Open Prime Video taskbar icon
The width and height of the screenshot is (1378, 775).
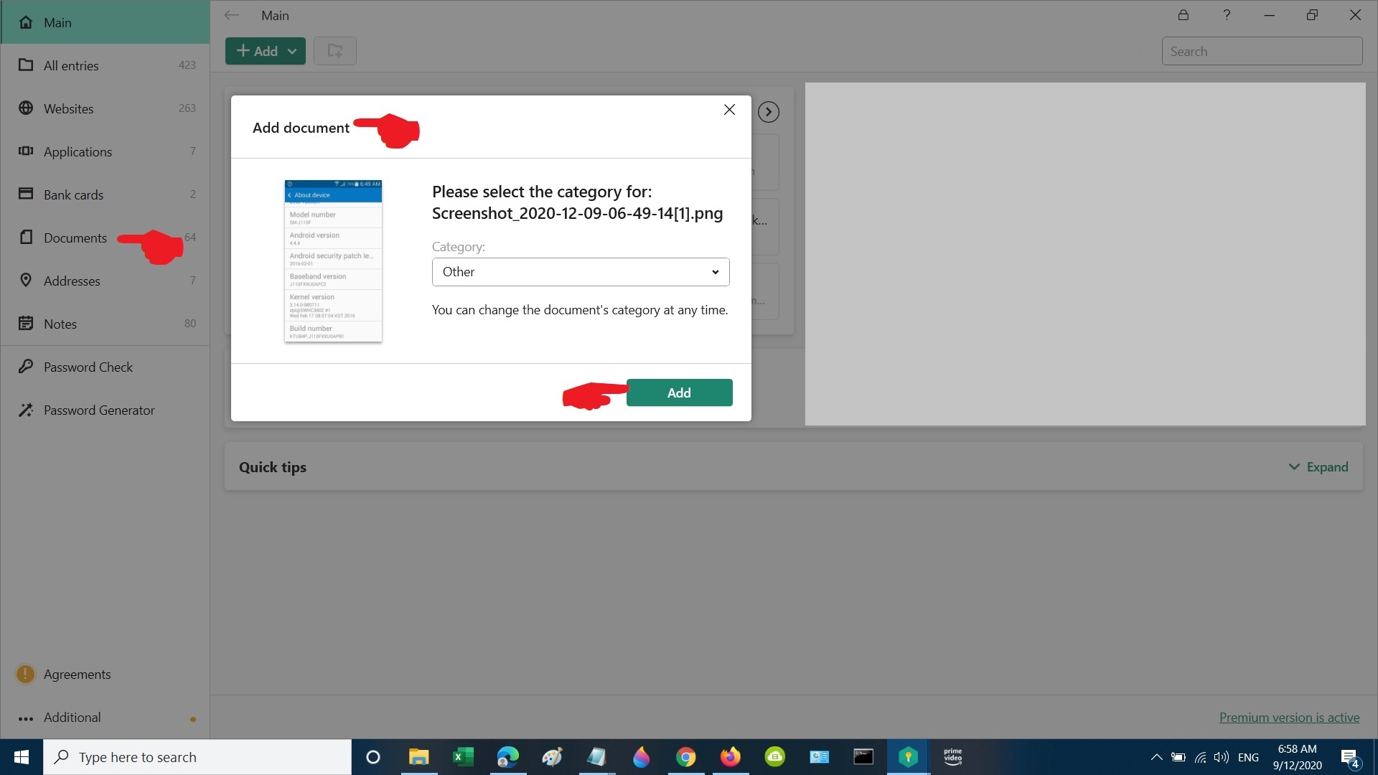coord(952,757)
